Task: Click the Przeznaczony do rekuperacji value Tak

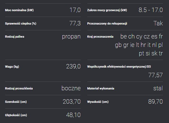Action: [158, 23]
